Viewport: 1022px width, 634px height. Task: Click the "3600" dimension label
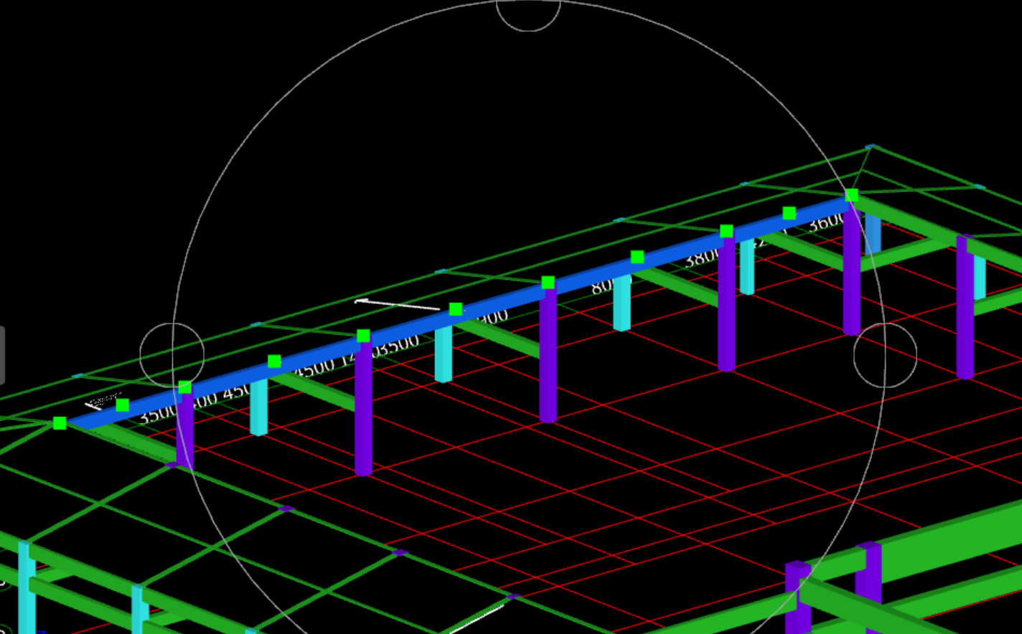pos(825,223)
